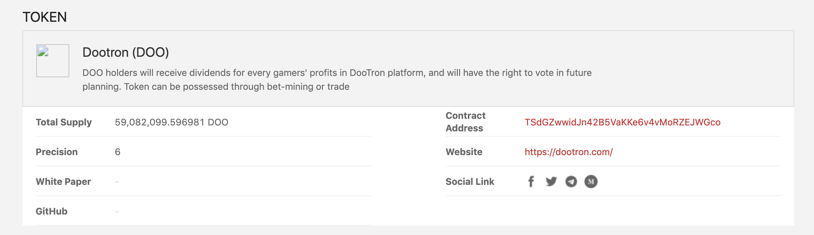Click the DOO holders description text
814x235 pixels.
click(x=337, y=80)
